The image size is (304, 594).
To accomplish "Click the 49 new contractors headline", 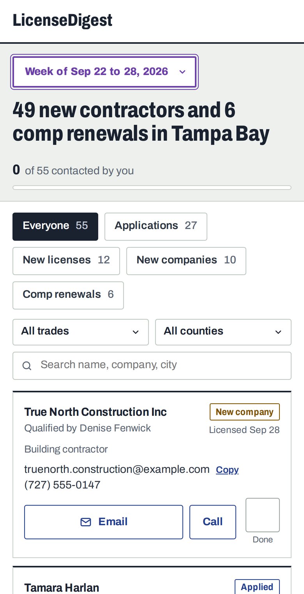I will pos(141,122).
